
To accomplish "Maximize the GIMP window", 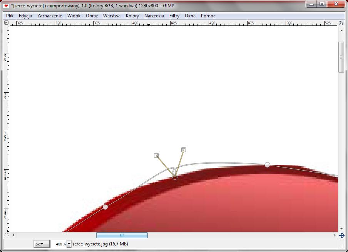I will (322, 4).
